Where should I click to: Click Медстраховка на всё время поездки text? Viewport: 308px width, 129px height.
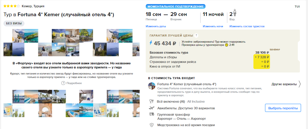pyautogui.click(x=186, y=125)
